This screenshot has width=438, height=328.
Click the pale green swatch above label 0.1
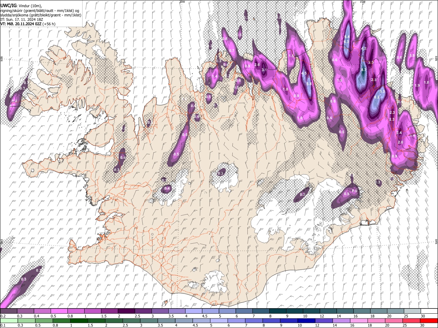9,320
